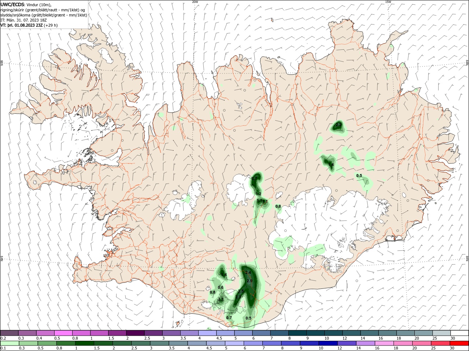Click the pale gray swatch between 25 and 30
The image size is (469, 351).
(x=442, y=333)
